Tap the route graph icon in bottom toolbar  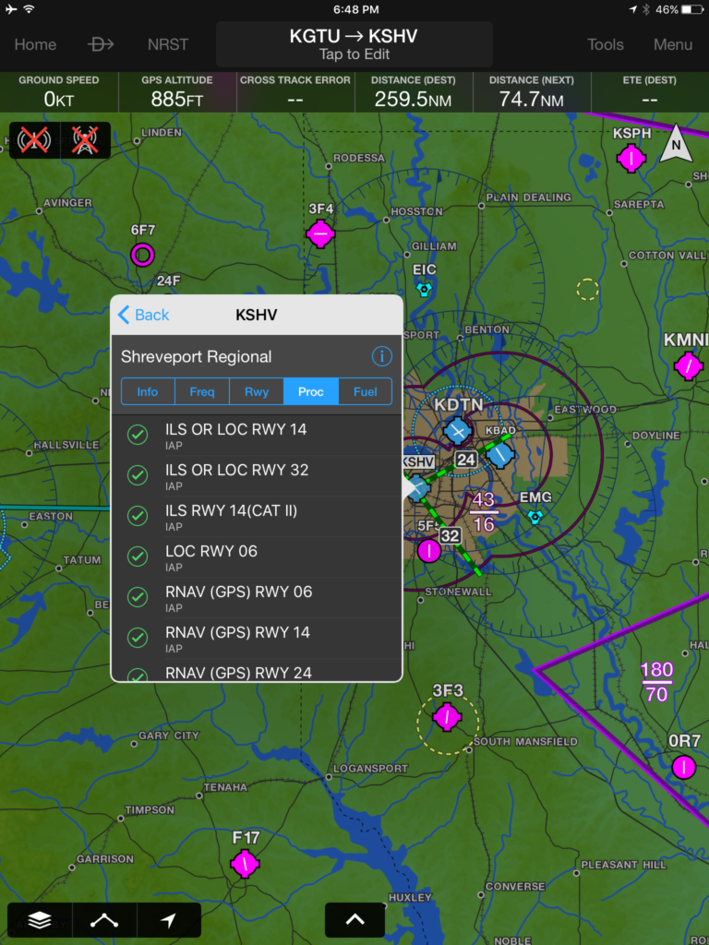(x=103, y=920)
